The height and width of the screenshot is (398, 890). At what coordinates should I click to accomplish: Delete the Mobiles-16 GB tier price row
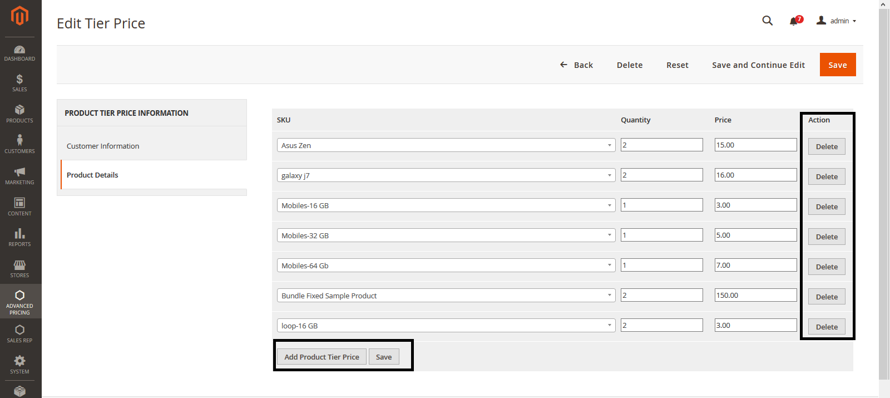pyautogui.click(x=827, y=207)
